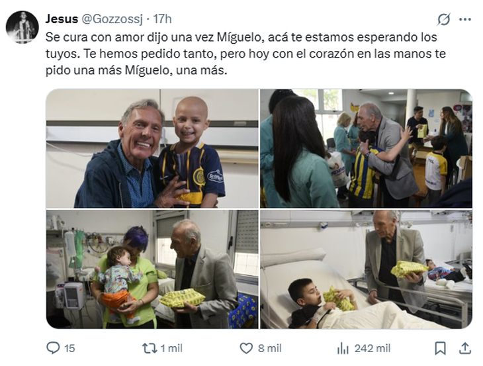
Task: Click the 8 mil likes count
Action: (270, 348)
